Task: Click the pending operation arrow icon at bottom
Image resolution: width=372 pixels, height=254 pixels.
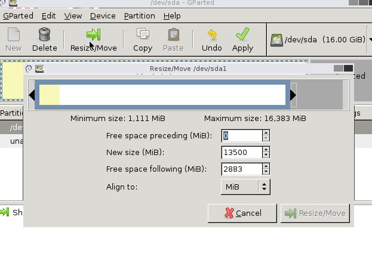Action: [x=5, y=212]
